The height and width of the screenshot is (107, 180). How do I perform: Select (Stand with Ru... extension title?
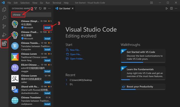[30, 87]
